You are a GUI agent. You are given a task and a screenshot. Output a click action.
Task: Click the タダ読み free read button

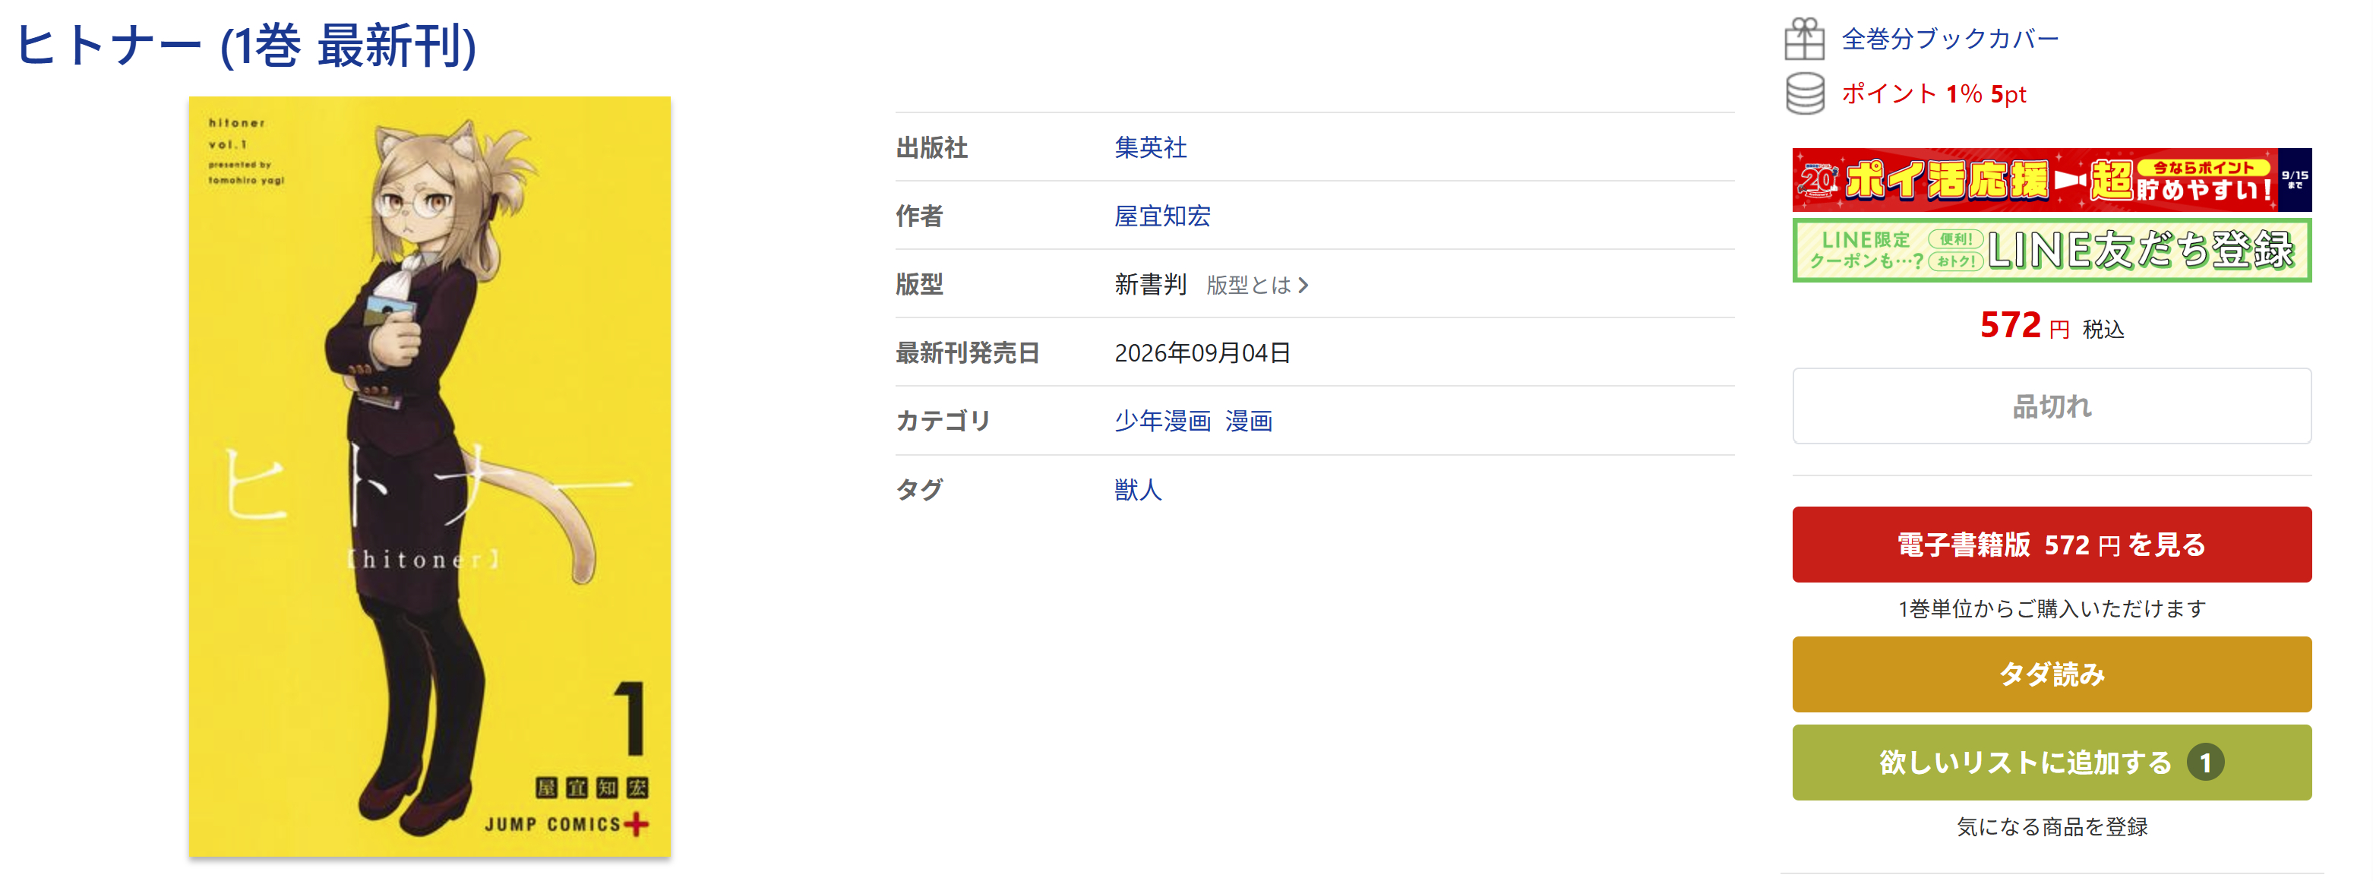(2051, 674)
